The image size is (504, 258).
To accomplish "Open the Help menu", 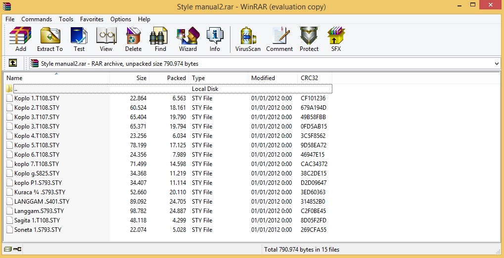I will (144, 19).
